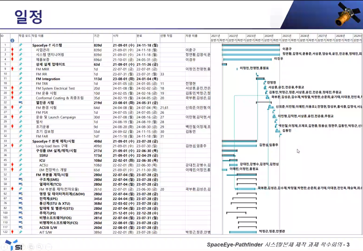
Task: Select the FM Integration task row
Action: 48,79
